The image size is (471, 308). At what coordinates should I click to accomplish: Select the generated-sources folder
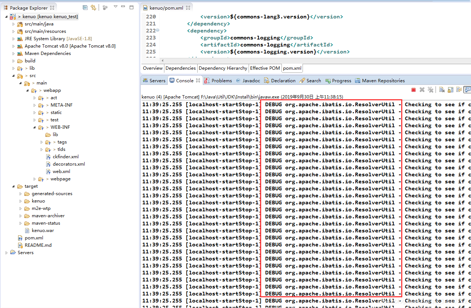[52, 194]
